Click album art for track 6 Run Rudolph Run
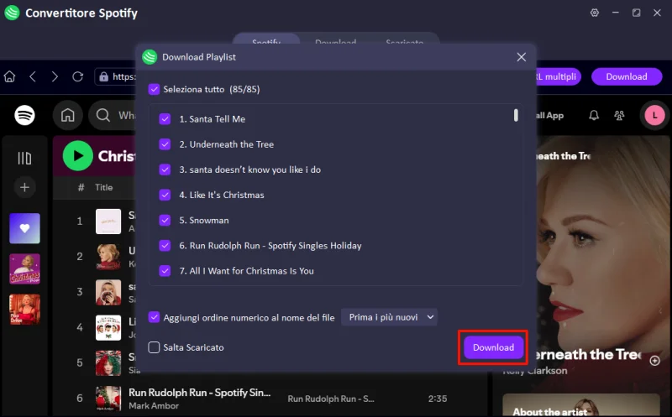The height and width of the screenshot is (417, 672). pos(108,399)
